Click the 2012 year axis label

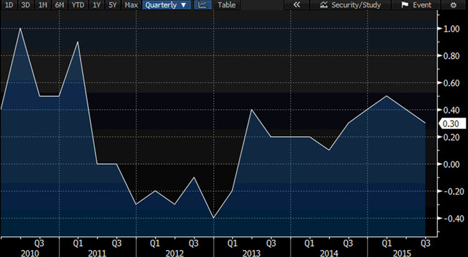(x=175, y=253)
